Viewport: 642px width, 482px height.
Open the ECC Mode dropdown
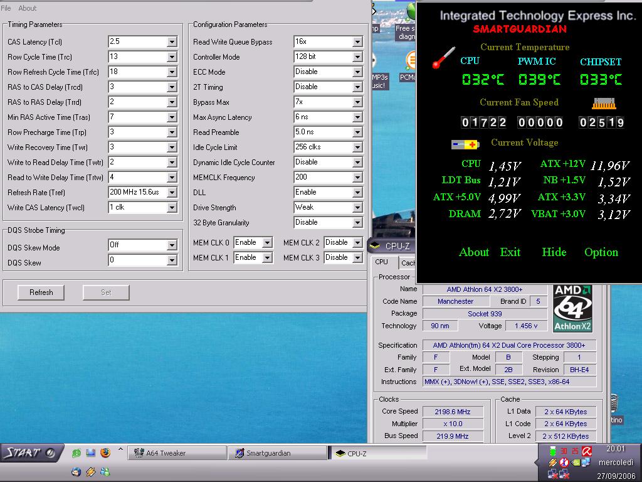coord(357,72)
